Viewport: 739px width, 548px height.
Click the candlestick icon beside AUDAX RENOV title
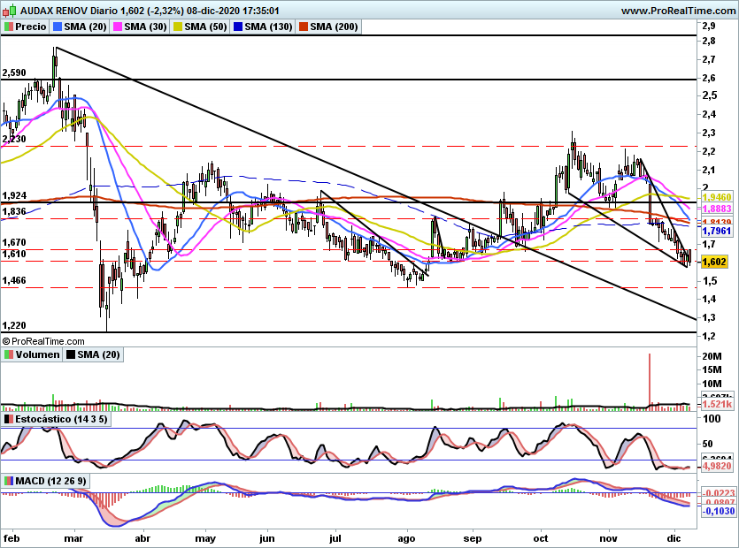(10, 10)
